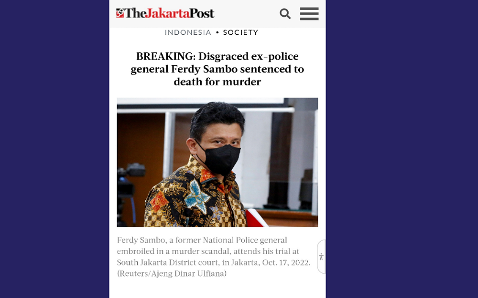Open the Ferdy Sambo trial photo
The width and height of the screenshot is (478, 298).
point(217,162)
